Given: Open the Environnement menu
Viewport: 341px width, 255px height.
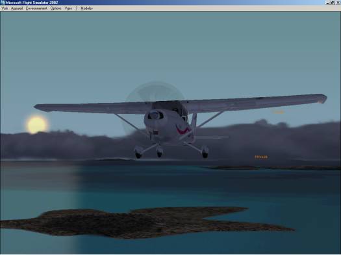Looking at the screenshot, I should tap(36, 8).
